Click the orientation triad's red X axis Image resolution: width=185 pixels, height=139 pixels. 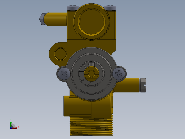click(x=15, y=128)
